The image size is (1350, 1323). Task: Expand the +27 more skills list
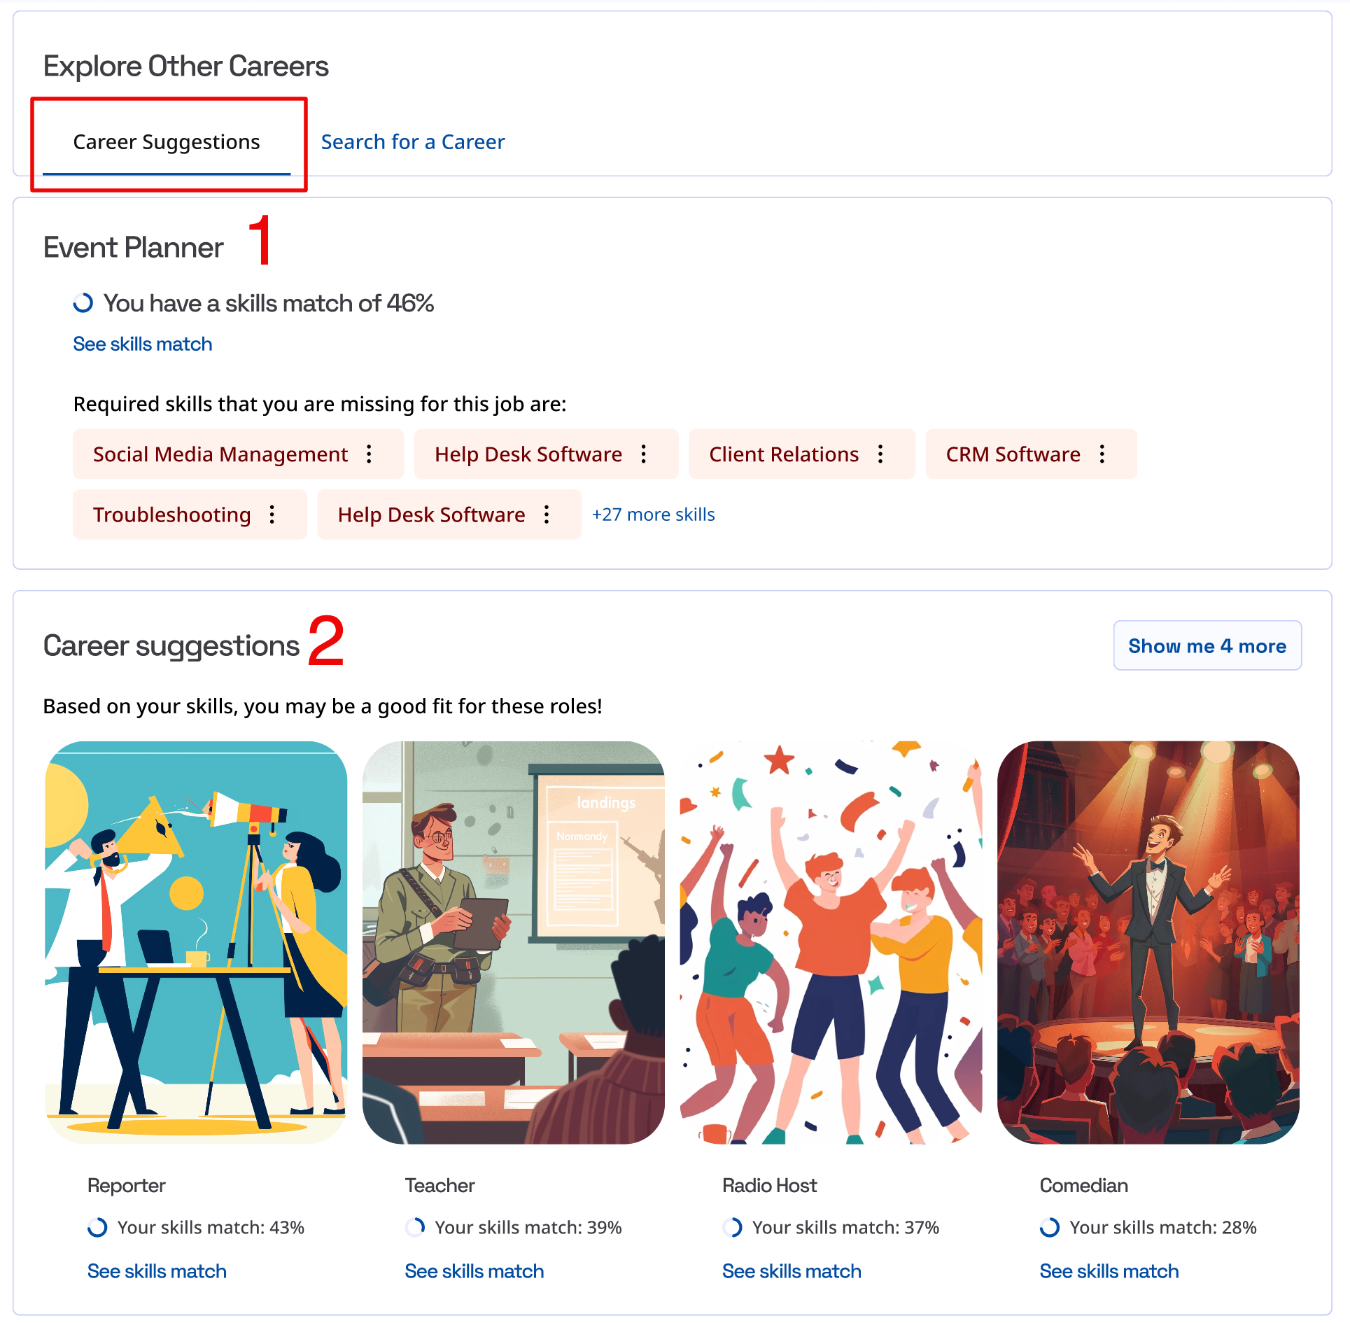point(653,514)
